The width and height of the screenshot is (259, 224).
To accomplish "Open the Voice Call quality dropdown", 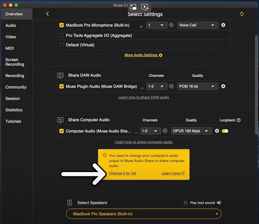I will tap(198, 25).
